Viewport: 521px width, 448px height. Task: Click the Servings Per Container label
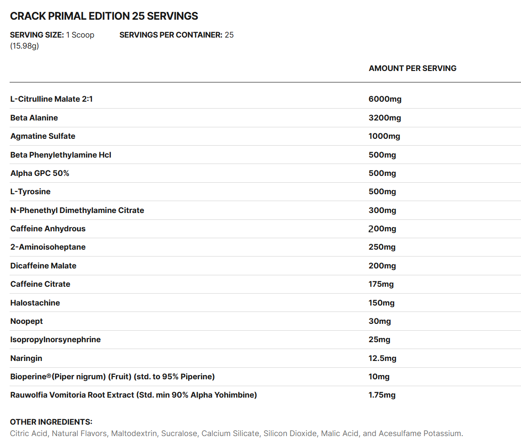[x=171, y=35]
